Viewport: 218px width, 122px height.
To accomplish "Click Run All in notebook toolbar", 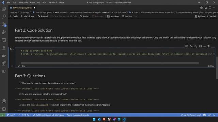I will (x=43, y=16).
